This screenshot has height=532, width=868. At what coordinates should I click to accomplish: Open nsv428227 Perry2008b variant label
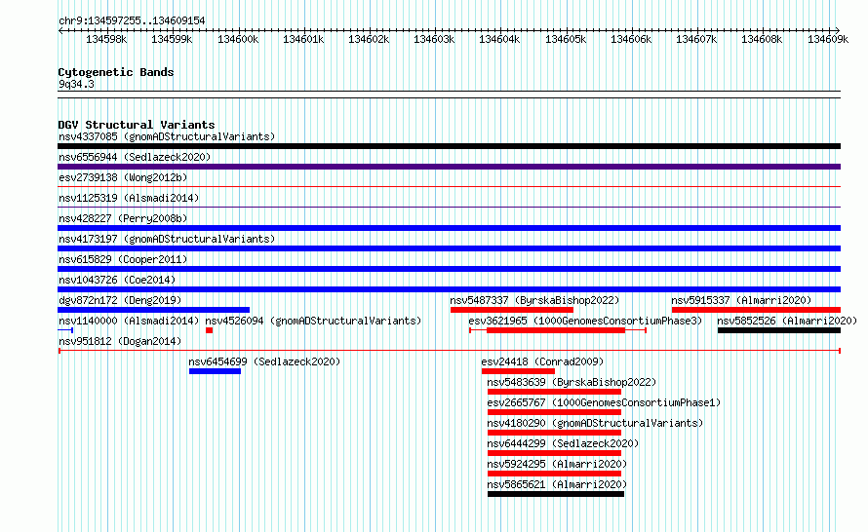click(x=123, y=218)
